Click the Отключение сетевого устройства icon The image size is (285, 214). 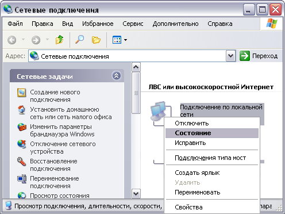pyautogui.click(x=22, y=144)
